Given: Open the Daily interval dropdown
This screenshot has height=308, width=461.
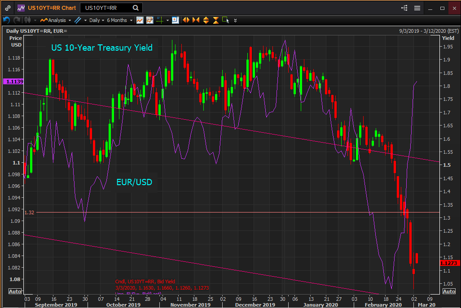Looking at the screenshot, I should coord(97,20).
